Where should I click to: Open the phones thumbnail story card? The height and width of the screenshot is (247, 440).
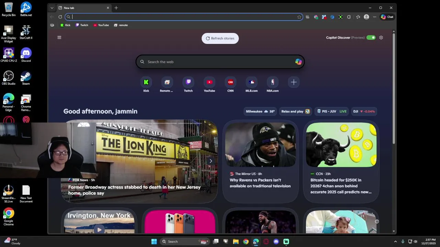click(x=180, y=221)
